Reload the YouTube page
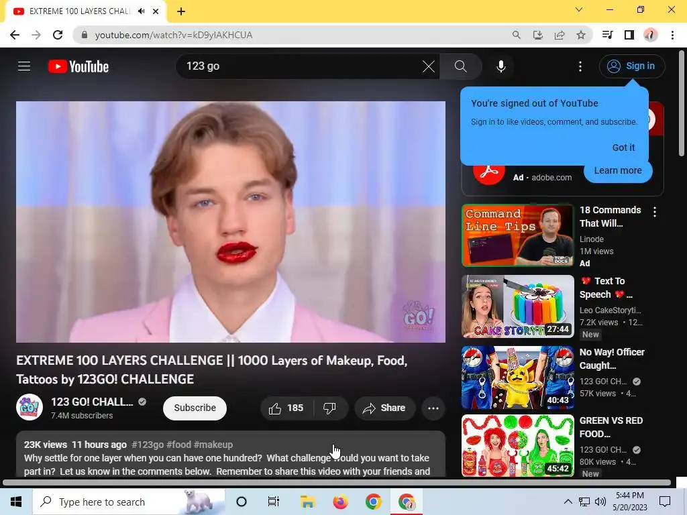687x515 pixels. pyautogui.click(x=58, y=35)
